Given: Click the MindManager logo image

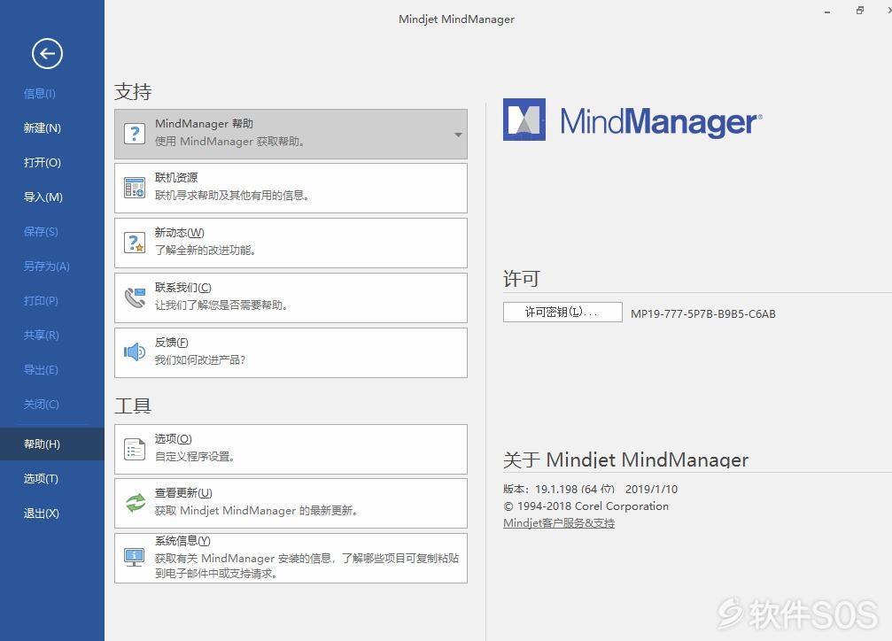Looking at the screenshot, I should 632,120.
